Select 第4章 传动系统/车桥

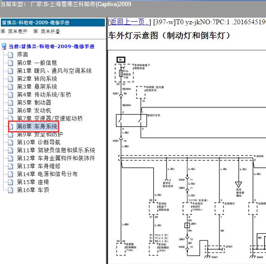pyautogui.click(x=44, y=94)
